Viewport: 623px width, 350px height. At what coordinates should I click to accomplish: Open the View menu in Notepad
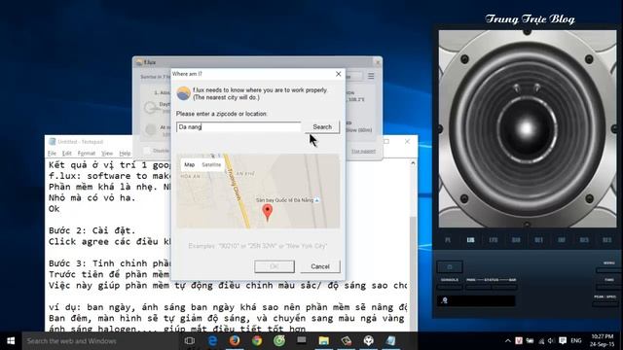(107, 154)
